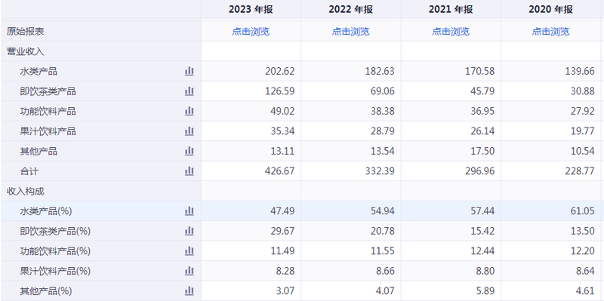The image size is (604, 301).
Task: Open chart icon for 合计 total row
Action: coord(190,171)
